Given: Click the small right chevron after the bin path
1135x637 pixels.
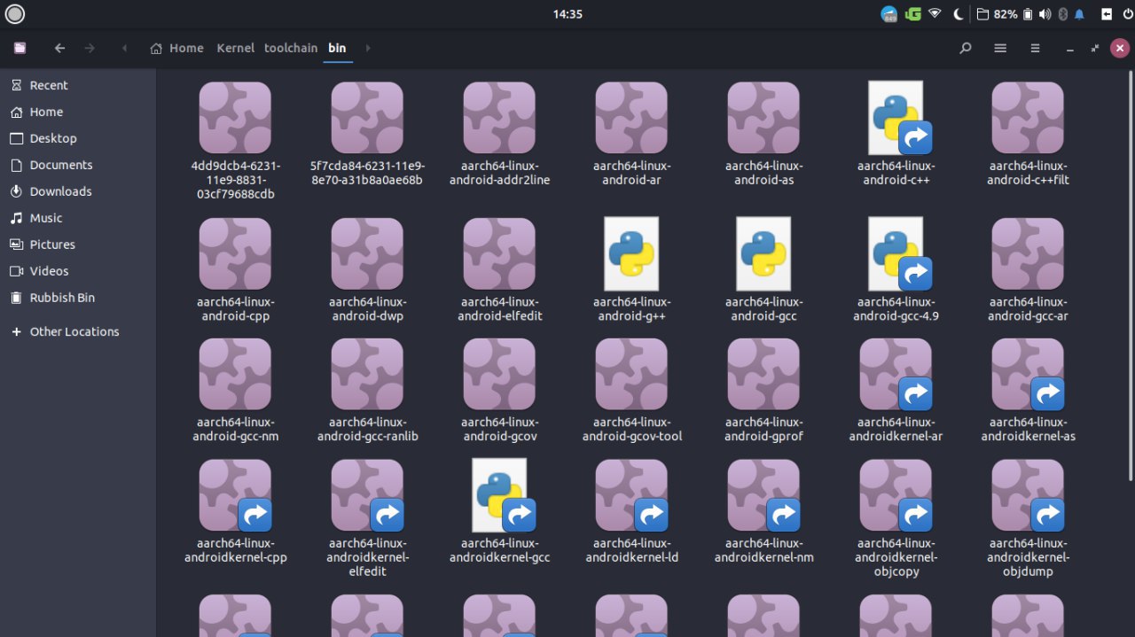Looking at the screenshot, I should pyautogui.click(x=368, y=48).
